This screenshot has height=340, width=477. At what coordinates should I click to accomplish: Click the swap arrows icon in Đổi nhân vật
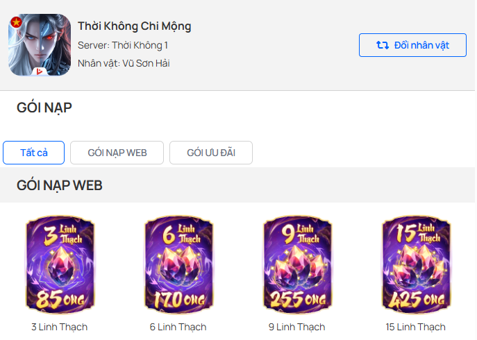[x=383, y=45]
